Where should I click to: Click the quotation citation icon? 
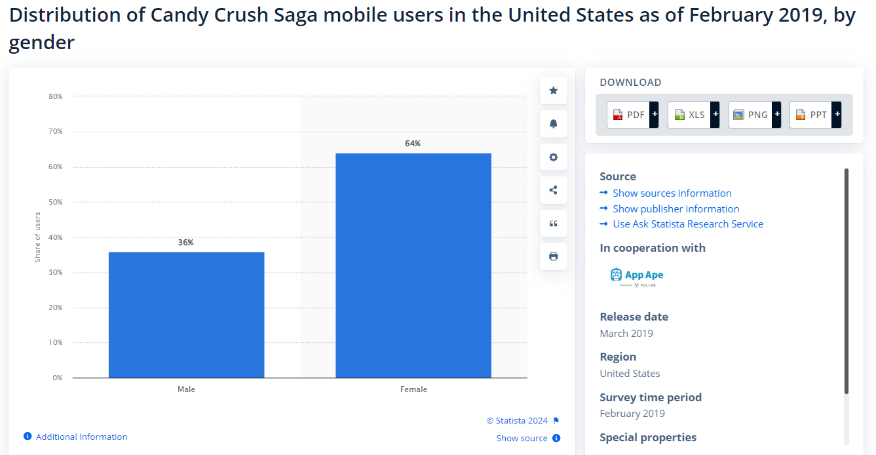click(x=554, y=224)
